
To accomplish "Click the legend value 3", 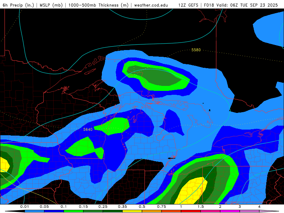I will [240, 207].
